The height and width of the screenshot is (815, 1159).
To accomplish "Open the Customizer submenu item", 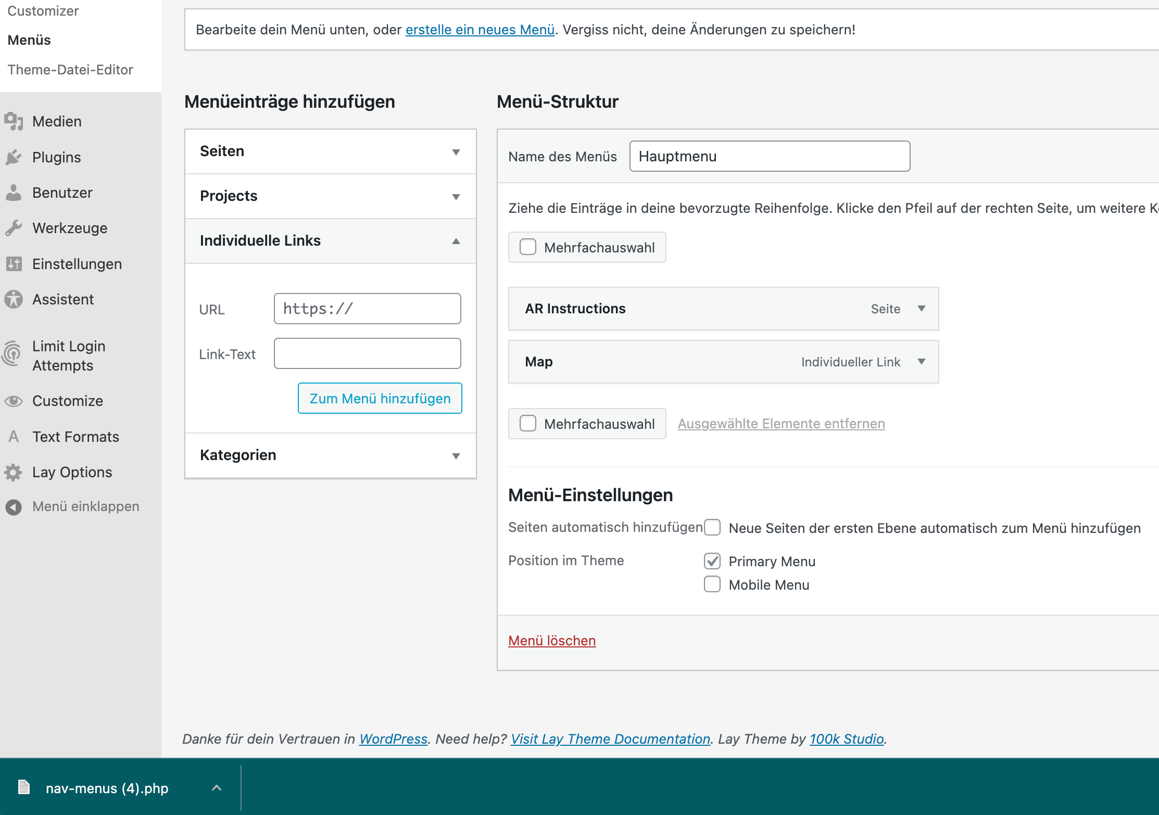I will click(x=43, y=11).
